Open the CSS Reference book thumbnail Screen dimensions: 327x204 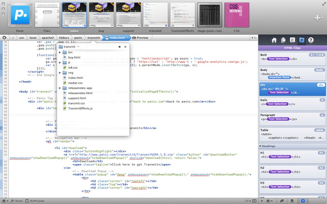point(237,14)
